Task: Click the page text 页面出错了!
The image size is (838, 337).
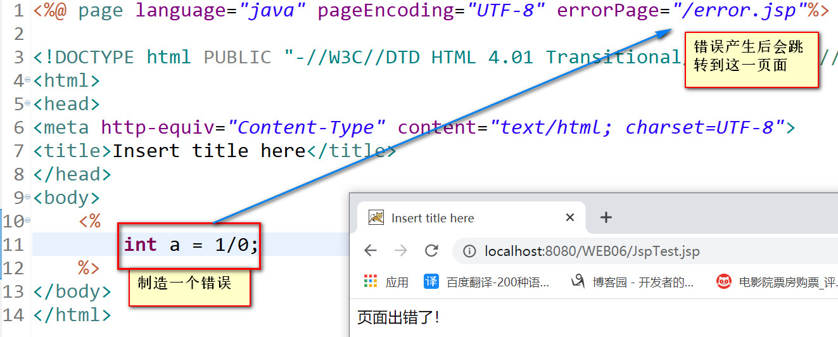Action: (x=398, y=317)
